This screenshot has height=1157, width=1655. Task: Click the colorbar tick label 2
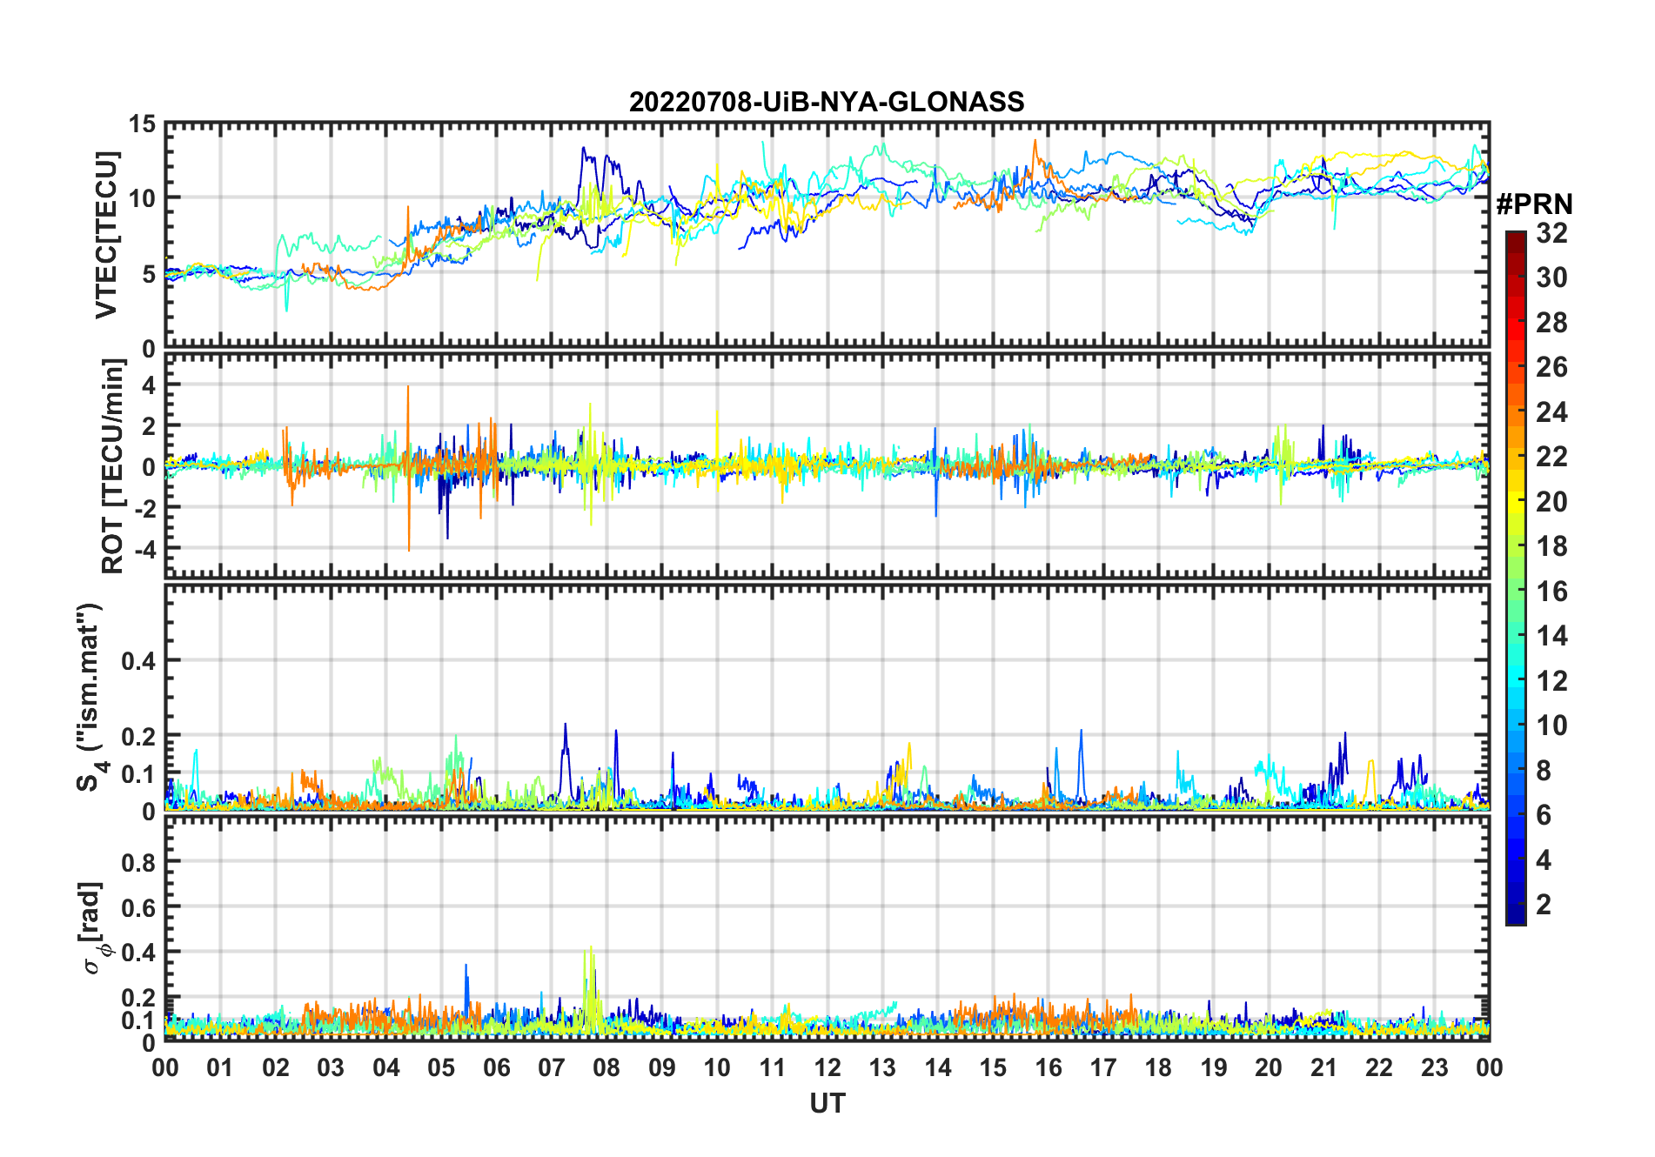point(1544,905)
